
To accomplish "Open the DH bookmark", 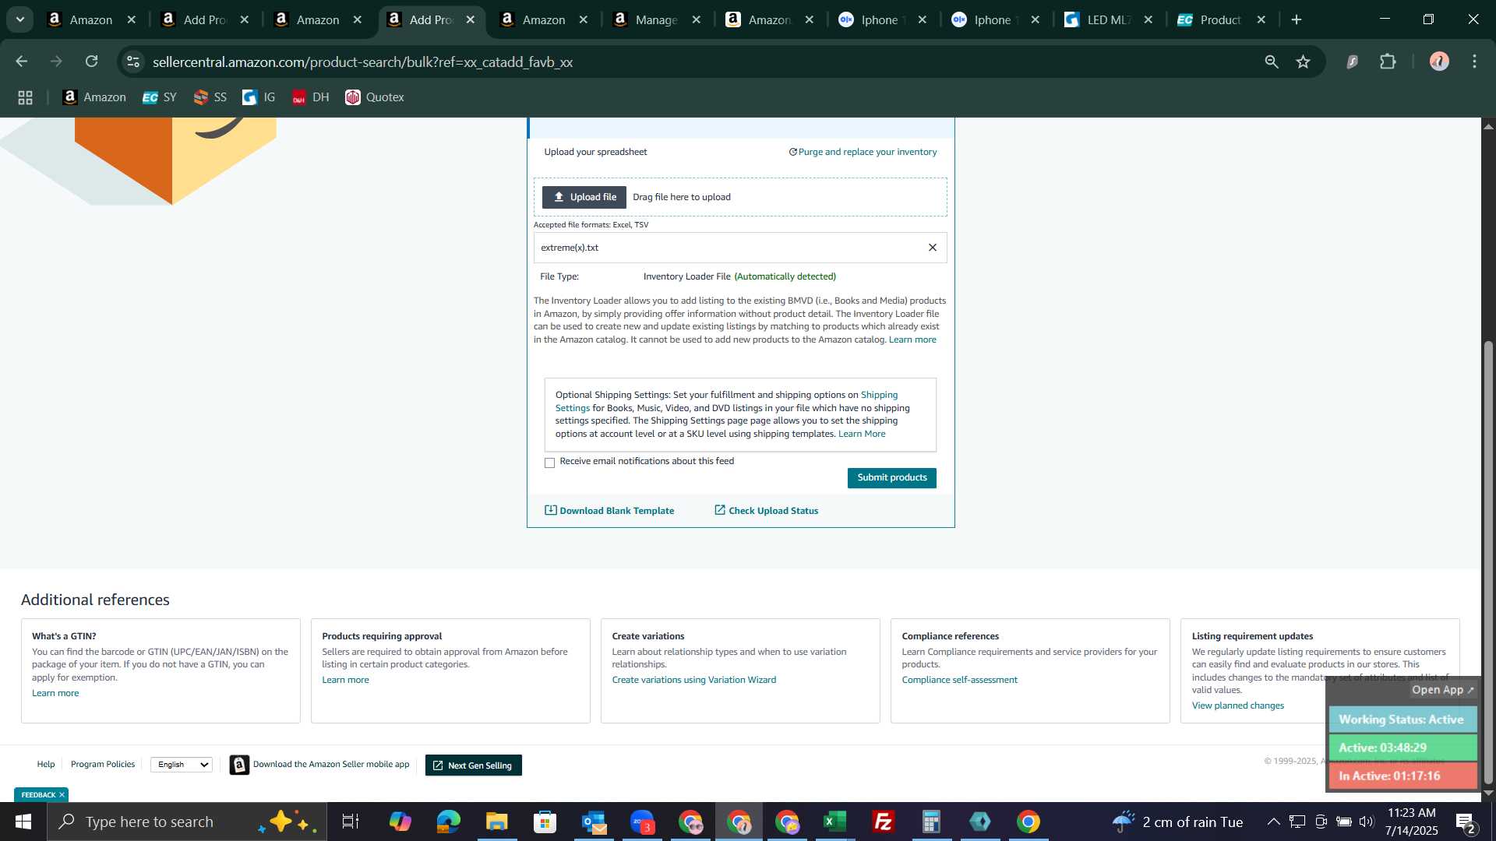I will point(311,97).
